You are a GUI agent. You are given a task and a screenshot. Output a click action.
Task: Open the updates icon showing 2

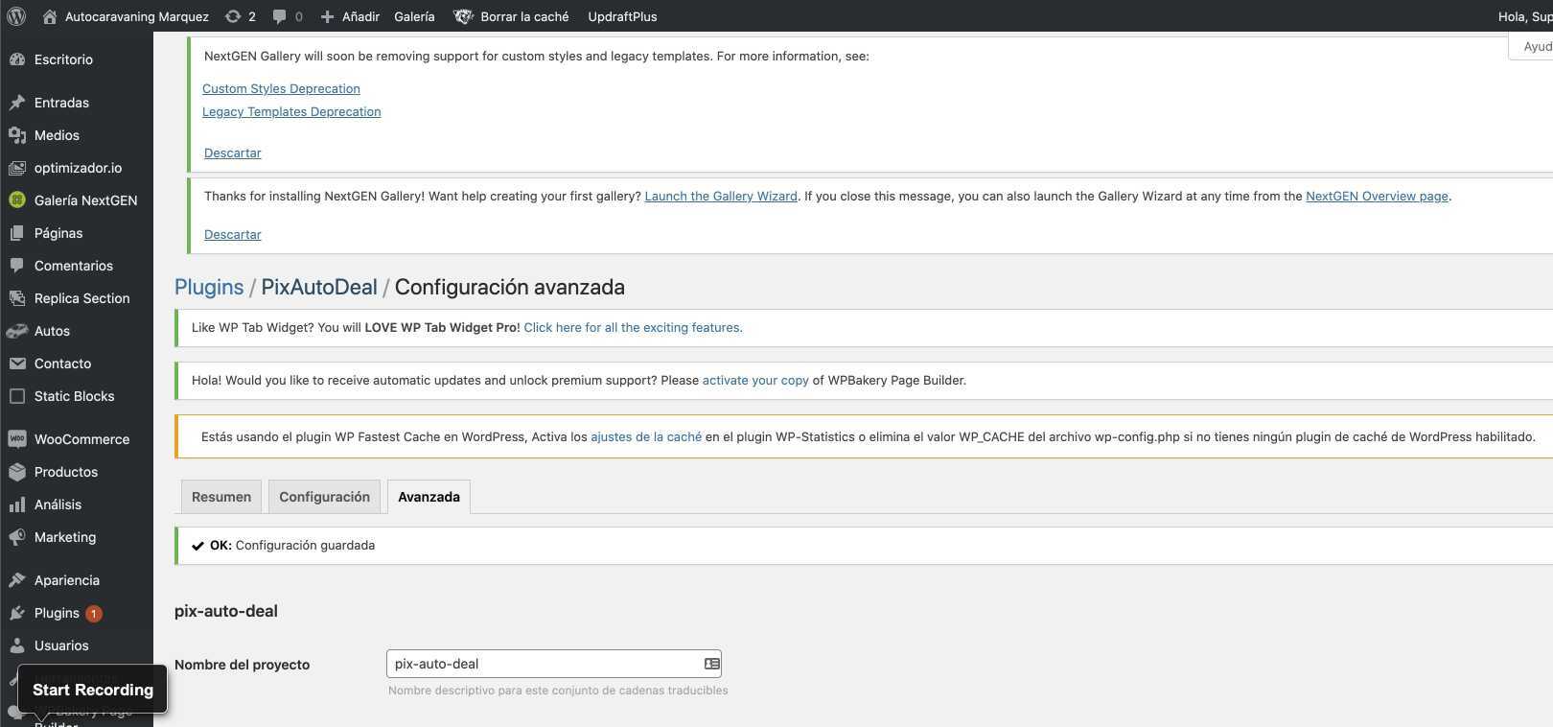233,16
